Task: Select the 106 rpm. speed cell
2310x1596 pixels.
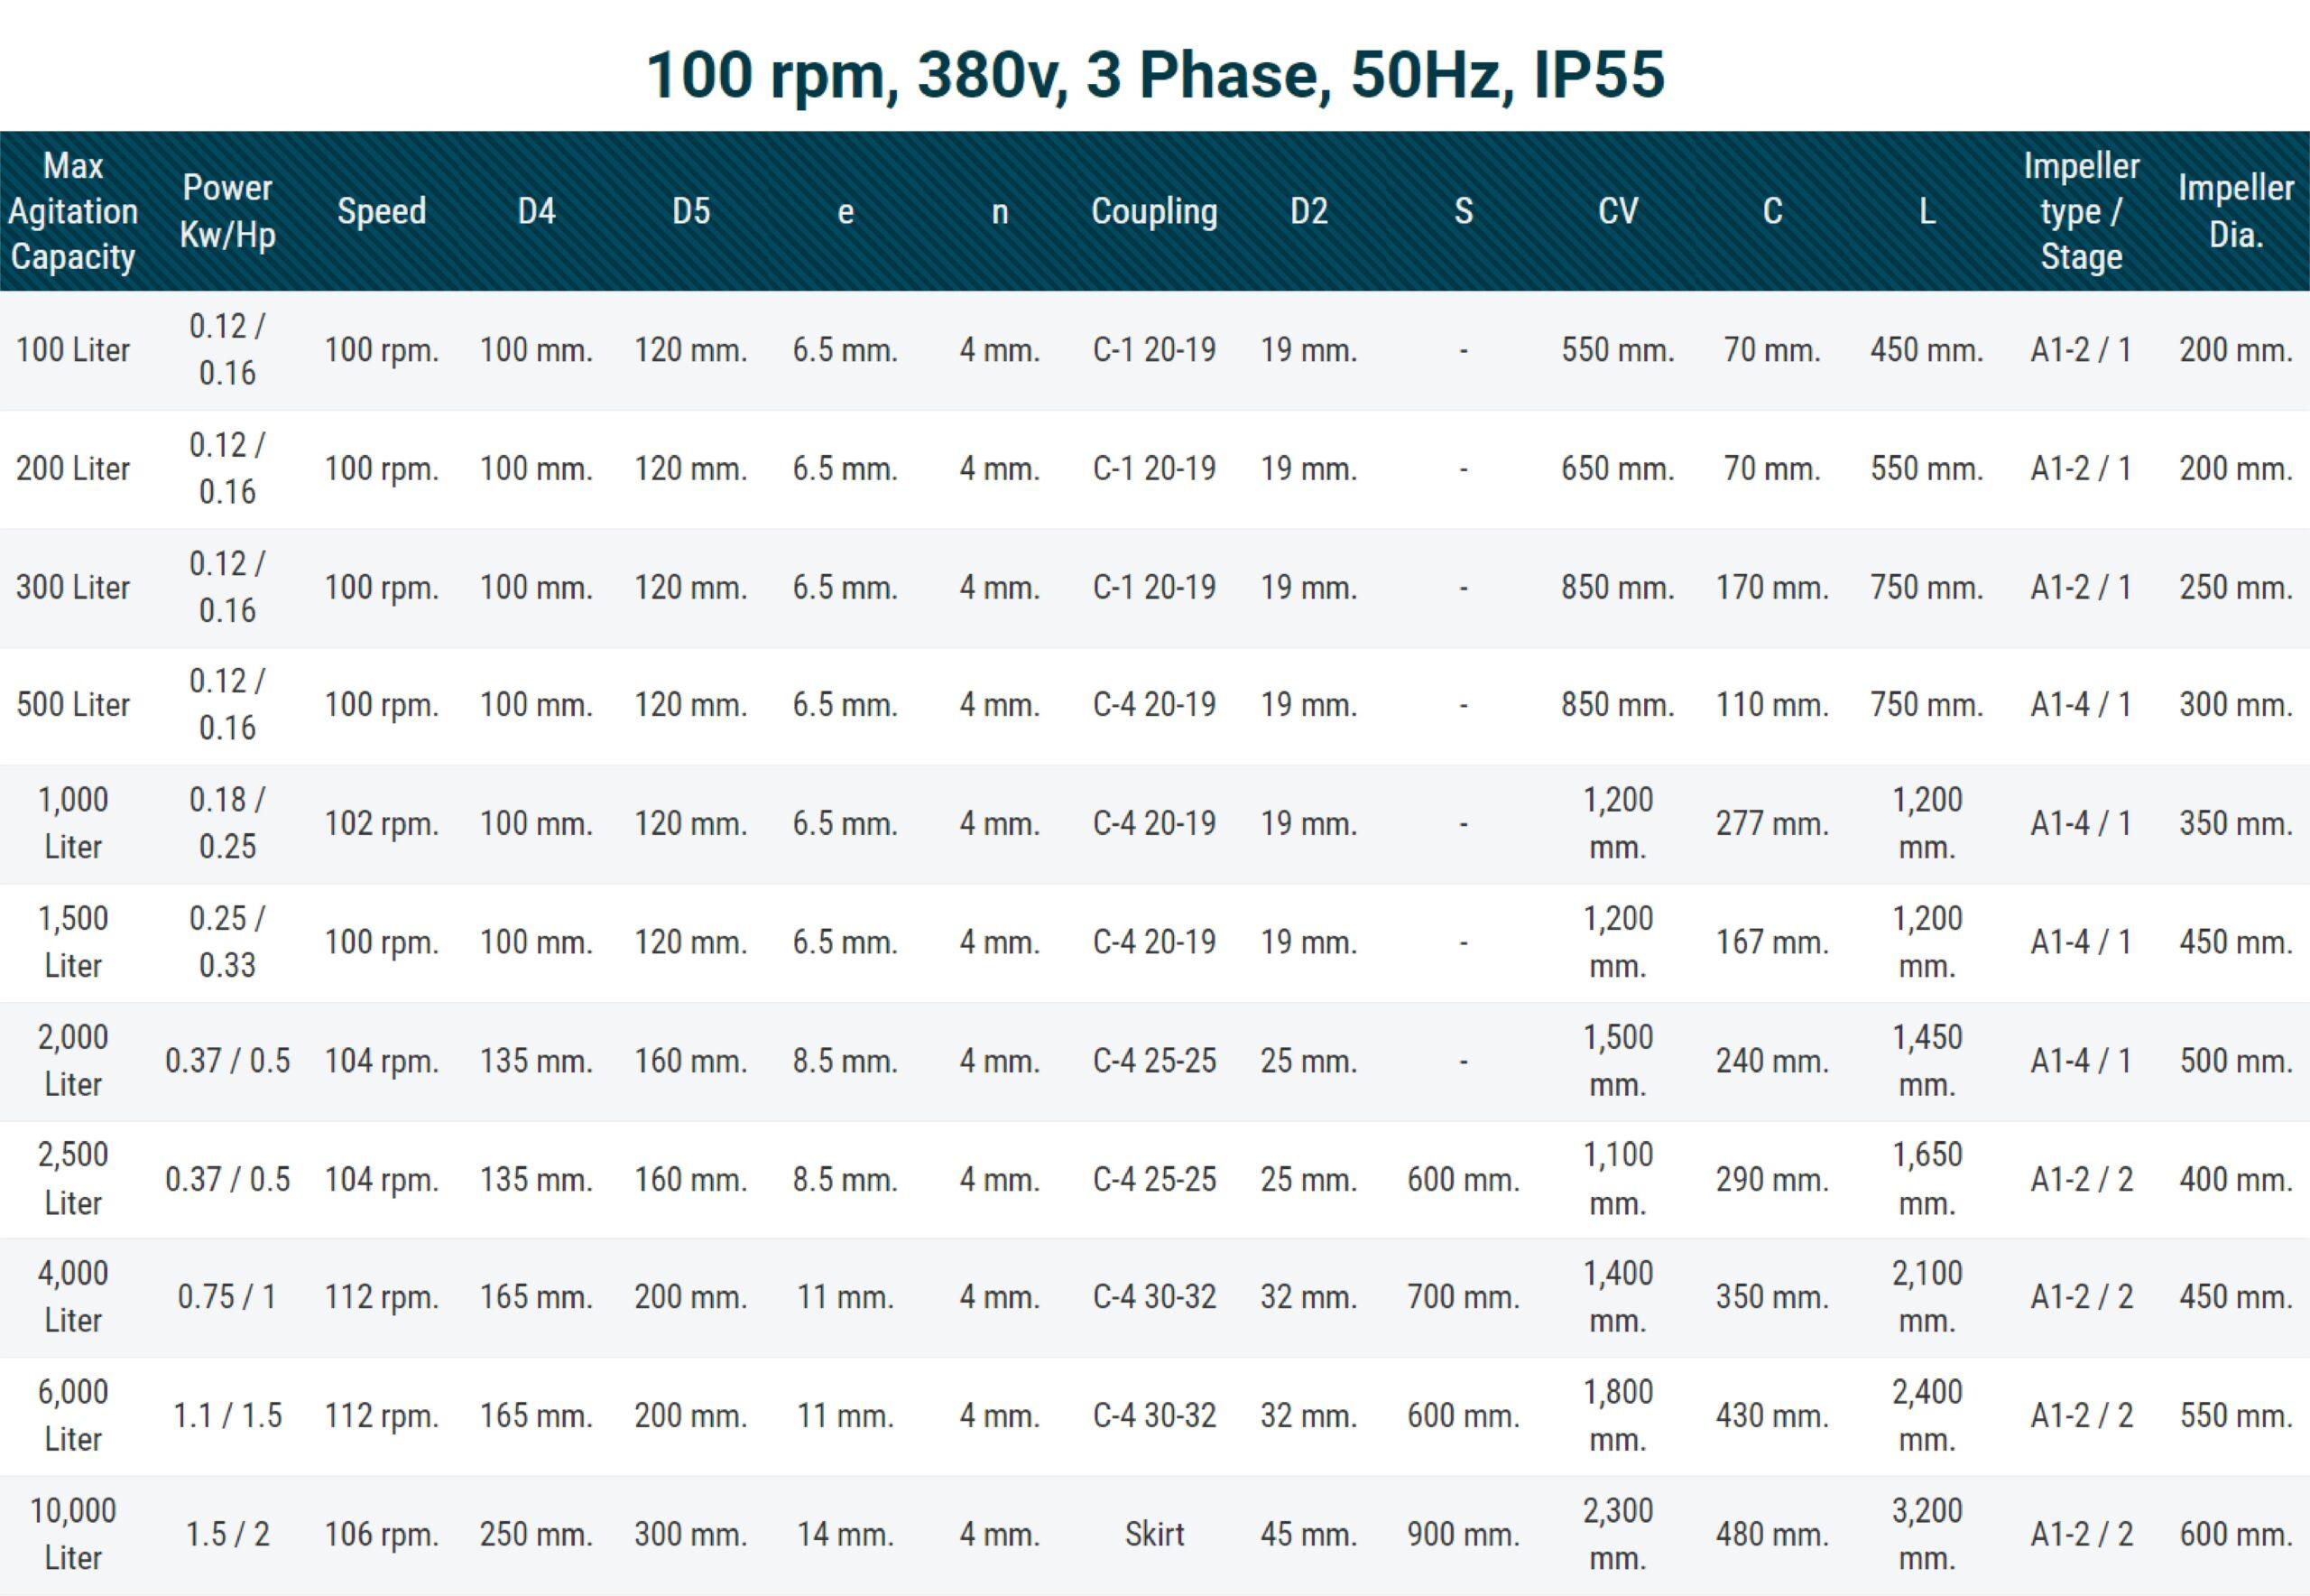Action: coord(381,1533)
